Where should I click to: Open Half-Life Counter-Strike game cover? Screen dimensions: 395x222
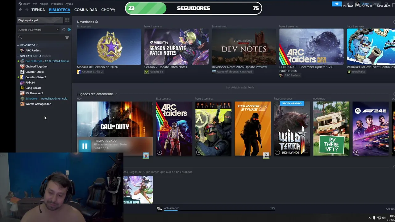pyautogui.click(x=213, y=129)
